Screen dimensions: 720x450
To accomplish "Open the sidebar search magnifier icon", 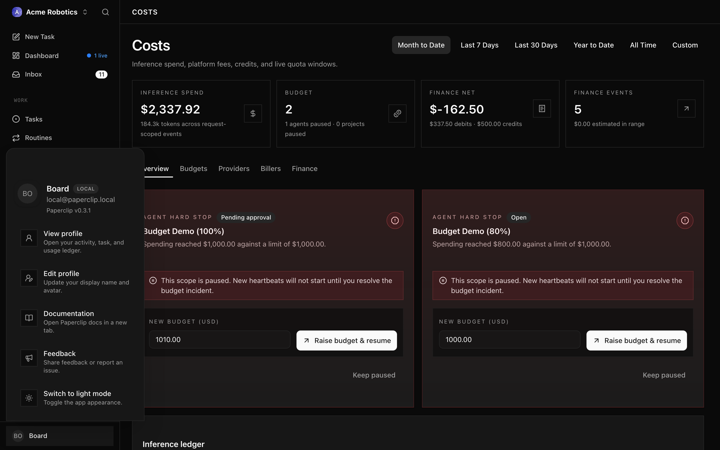I will [x=105, y=12].
